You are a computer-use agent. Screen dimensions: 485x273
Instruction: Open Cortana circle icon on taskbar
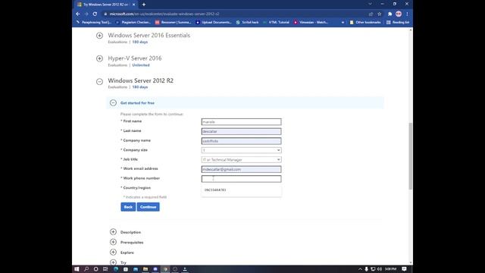[96, 269]
